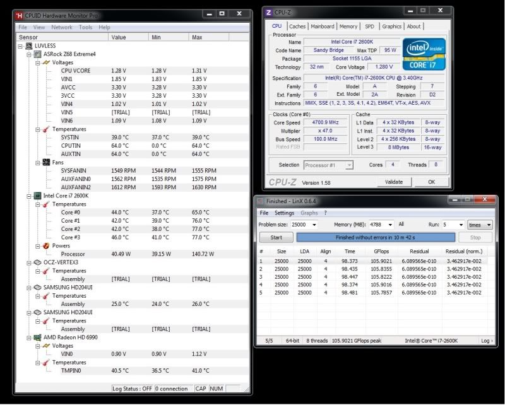Open the Network menu in Hardware Monitor

click(62, 27)
